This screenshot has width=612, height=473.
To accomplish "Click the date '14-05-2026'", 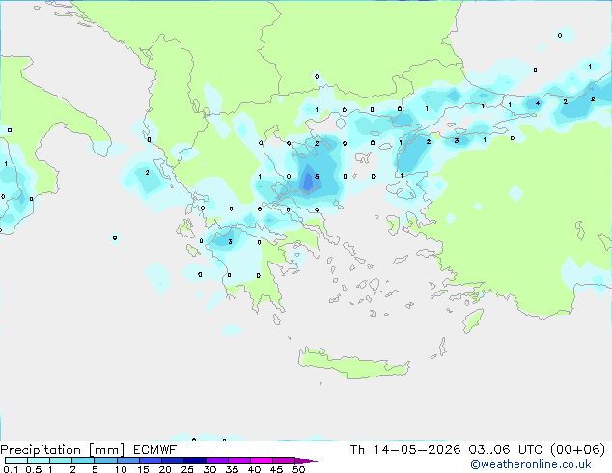I will [417, 450].
